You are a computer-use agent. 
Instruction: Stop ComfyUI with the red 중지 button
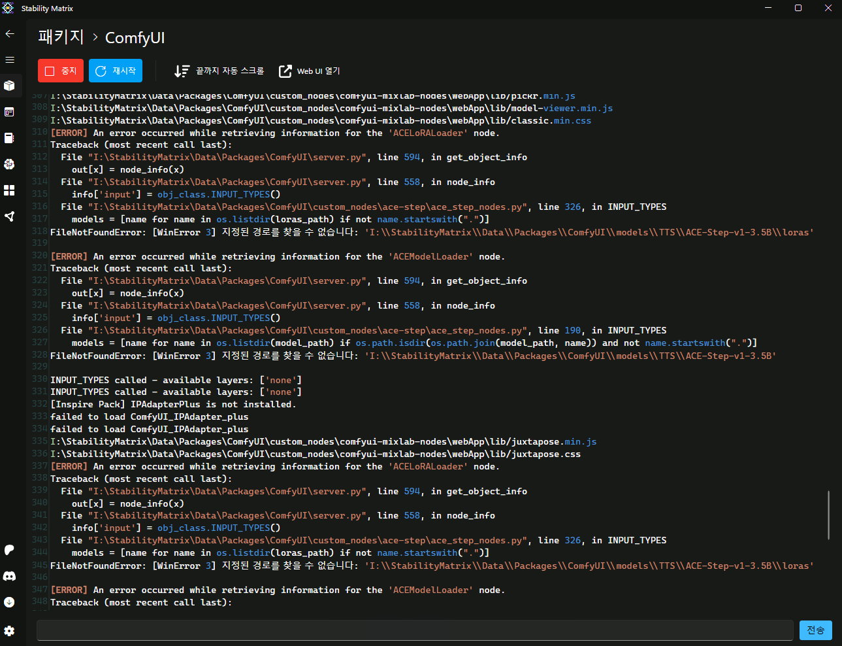click(x=61, y=71)
